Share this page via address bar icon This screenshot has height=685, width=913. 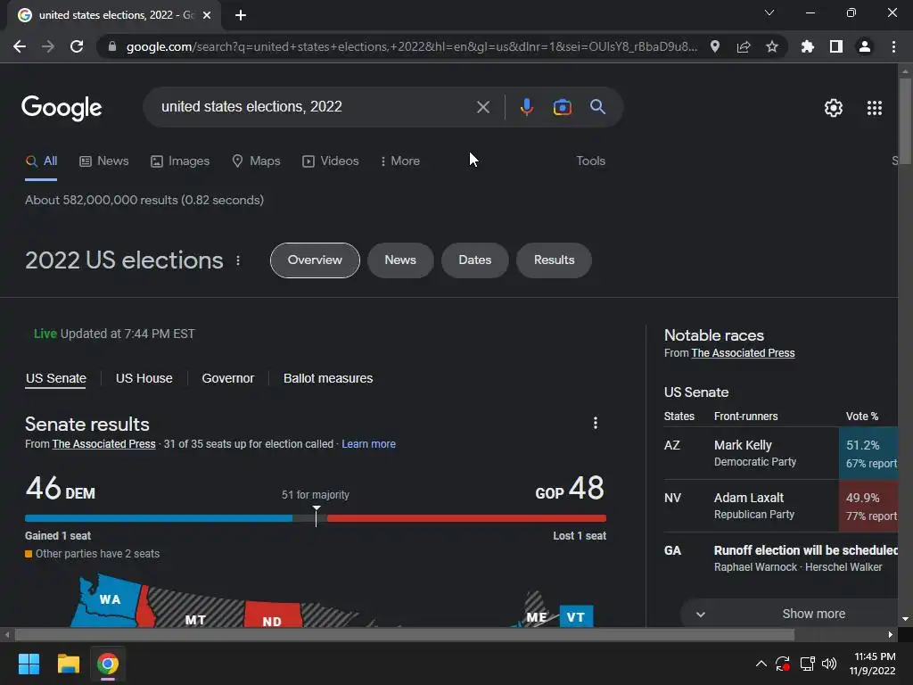744,46
